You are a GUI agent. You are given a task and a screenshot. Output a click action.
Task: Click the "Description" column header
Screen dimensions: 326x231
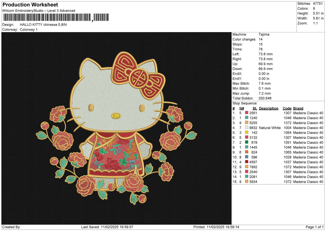pos(269,108)
